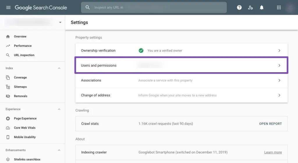298x163 pixels.
Task: Open Sitemaps in sidebar
Action: point(20,87)
